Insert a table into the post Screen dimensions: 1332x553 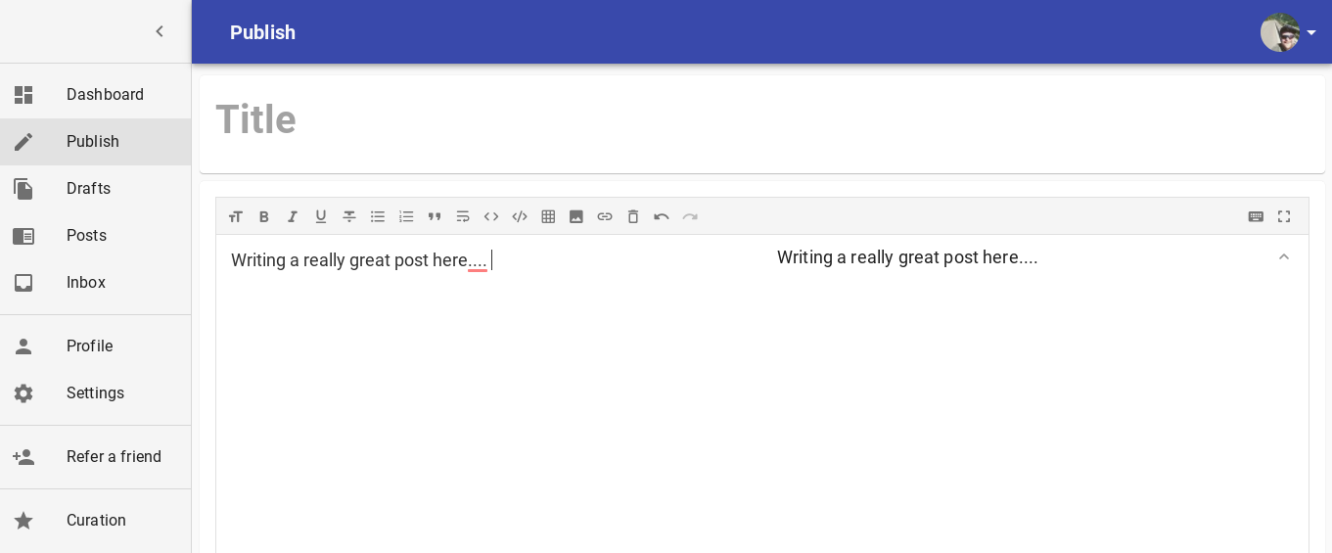(548, 216)
